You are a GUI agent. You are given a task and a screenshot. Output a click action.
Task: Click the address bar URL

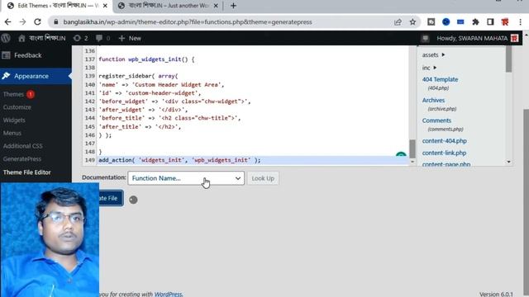pyautogui.click(x=188, y=22)
